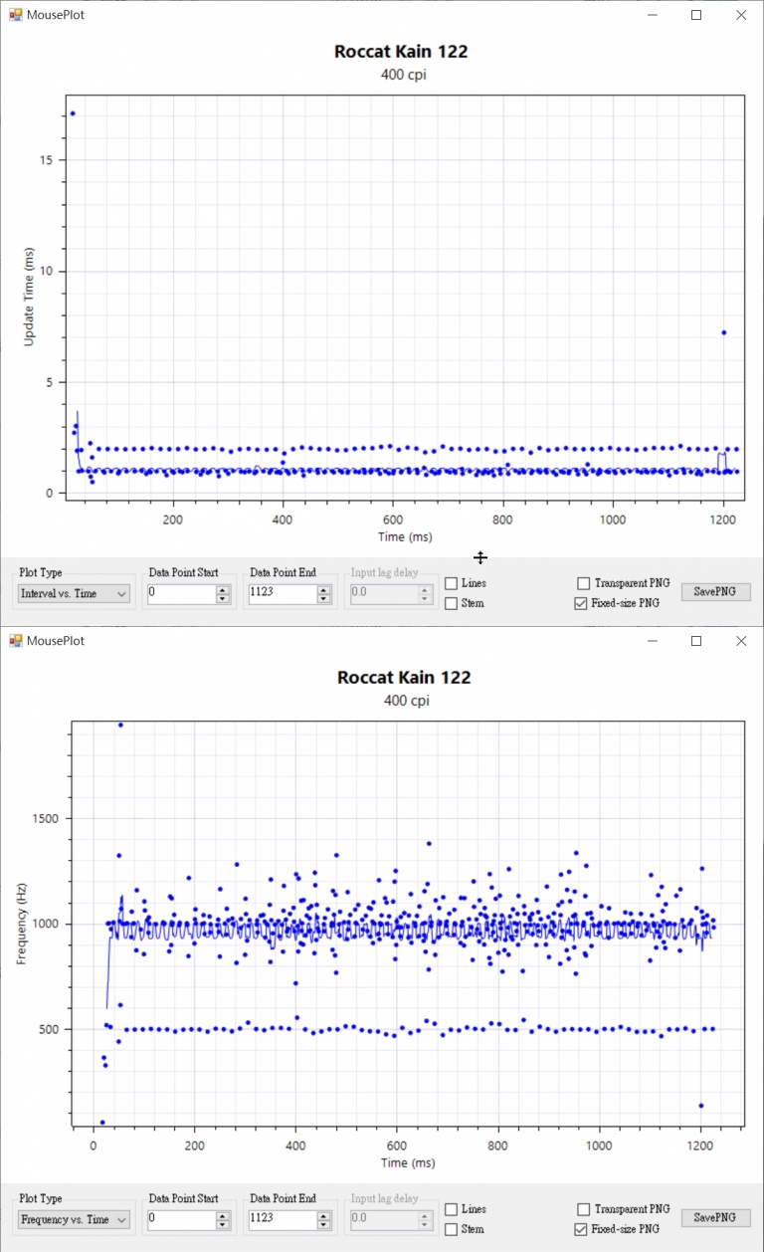Decrement Data Point End in upper window
This screenshot has width=764, height=1252.
click(x=324, y=598)
